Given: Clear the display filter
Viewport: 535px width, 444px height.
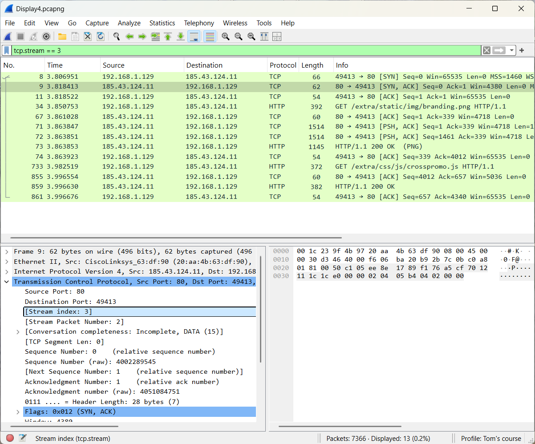Looking at the screenshot, I should (486, 50).
